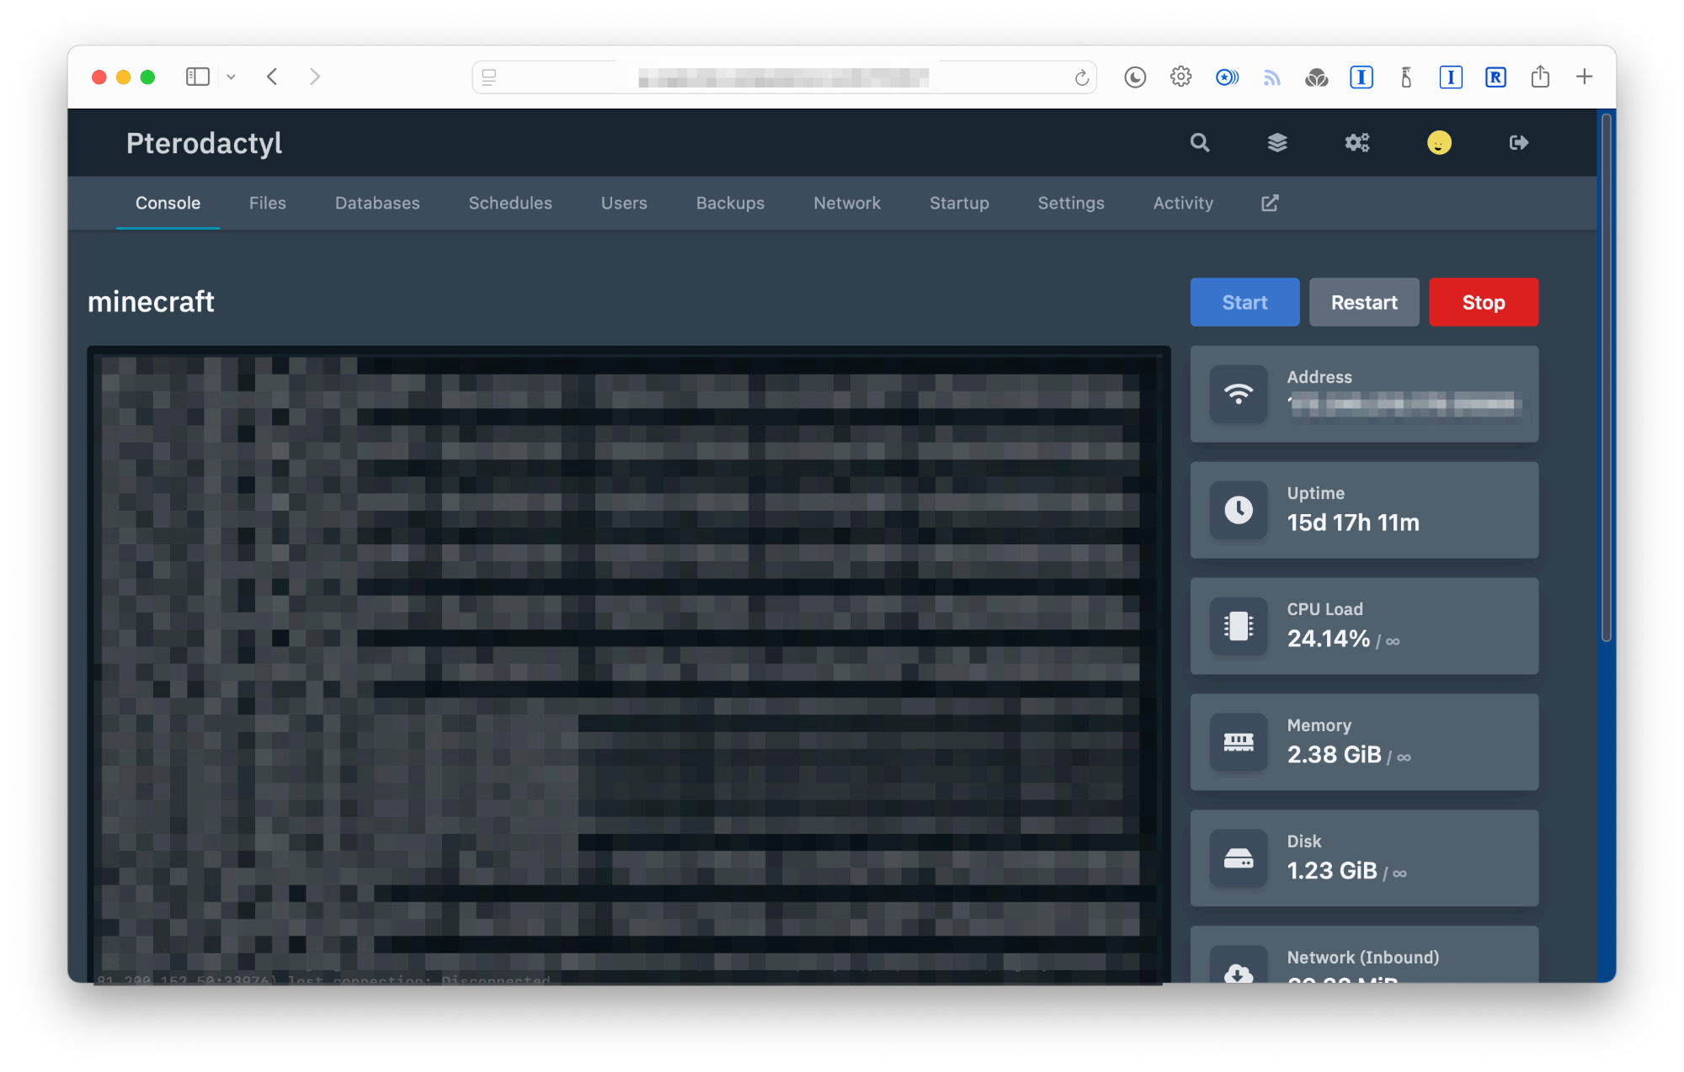Click Safari share icon
The height and width of the screenshot is (1072, 1684).
[1540, 77]
